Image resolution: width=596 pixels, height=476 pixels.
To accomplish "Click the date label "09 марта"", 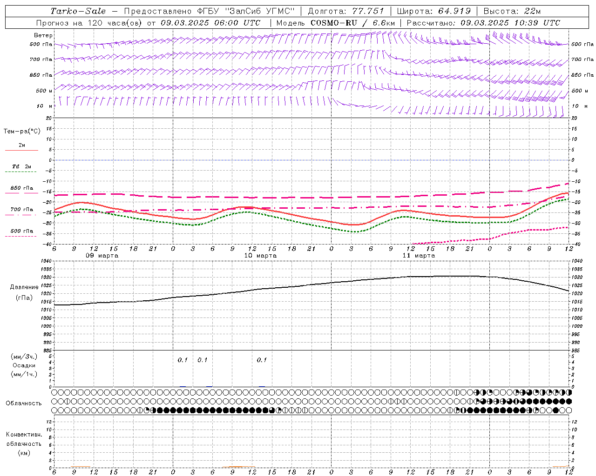I will click(102, 256).
